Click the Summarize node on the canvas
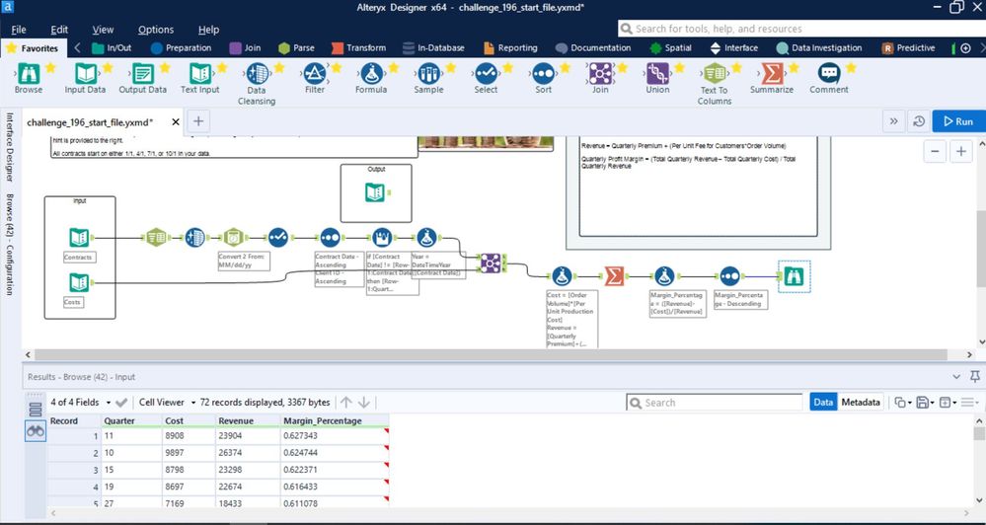This screenshot has height=525, width=986. click(614, 276)
